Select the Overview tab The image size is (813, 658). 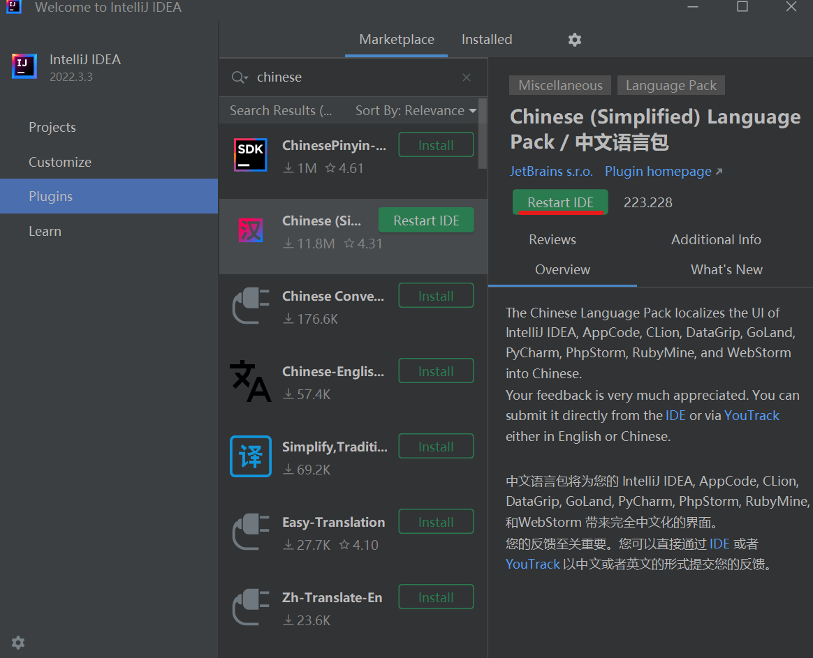coord(562,269)
